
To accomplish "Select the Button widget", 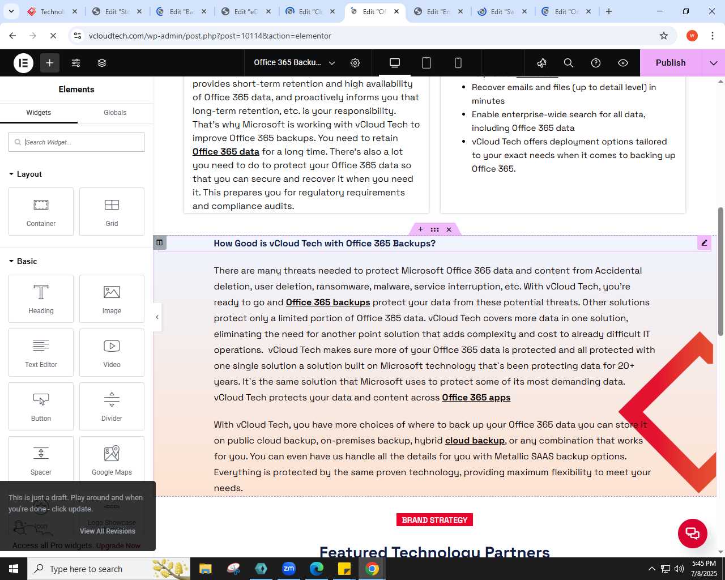I will pyautogui.click(x=41, y=406).
